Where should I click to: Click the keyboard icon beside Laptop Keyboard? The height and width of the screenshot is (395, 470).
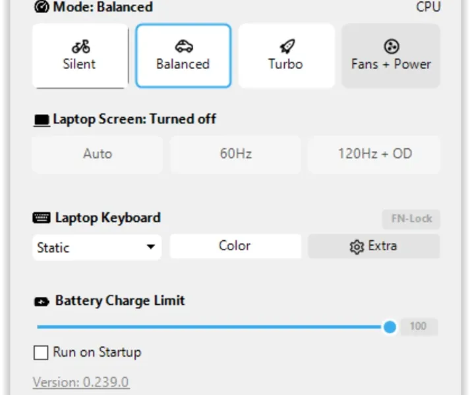coord(42,218)
